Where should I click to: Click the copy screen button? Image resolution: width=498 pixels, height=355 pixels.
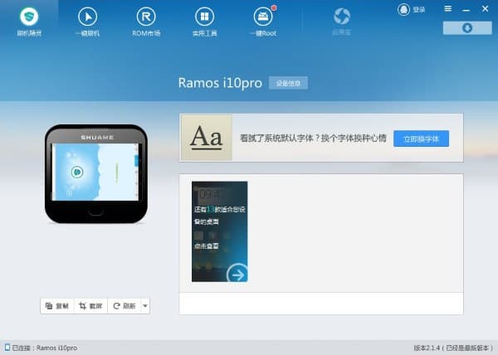click(57, 306)
